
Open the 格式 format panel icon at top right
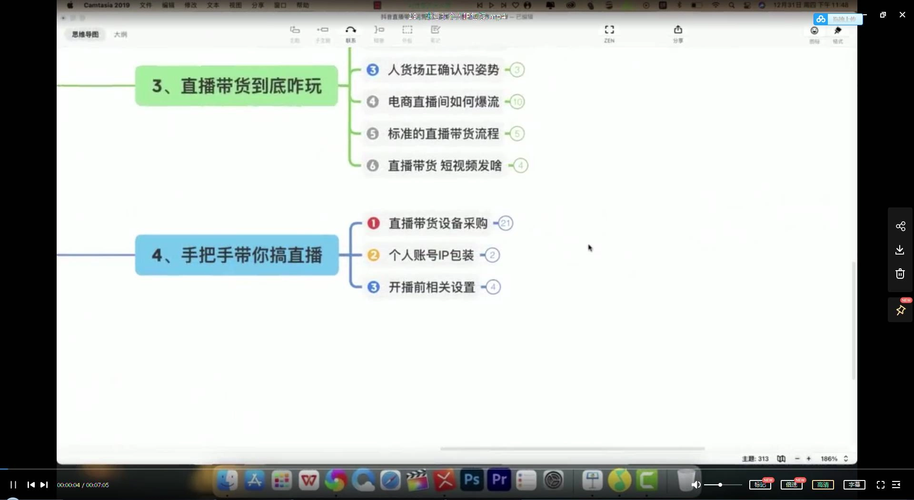point(838,34)
